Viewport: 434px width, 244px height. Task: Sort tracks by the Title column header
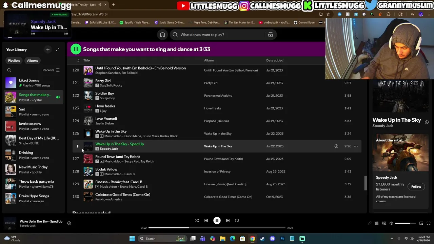[86, 60]
